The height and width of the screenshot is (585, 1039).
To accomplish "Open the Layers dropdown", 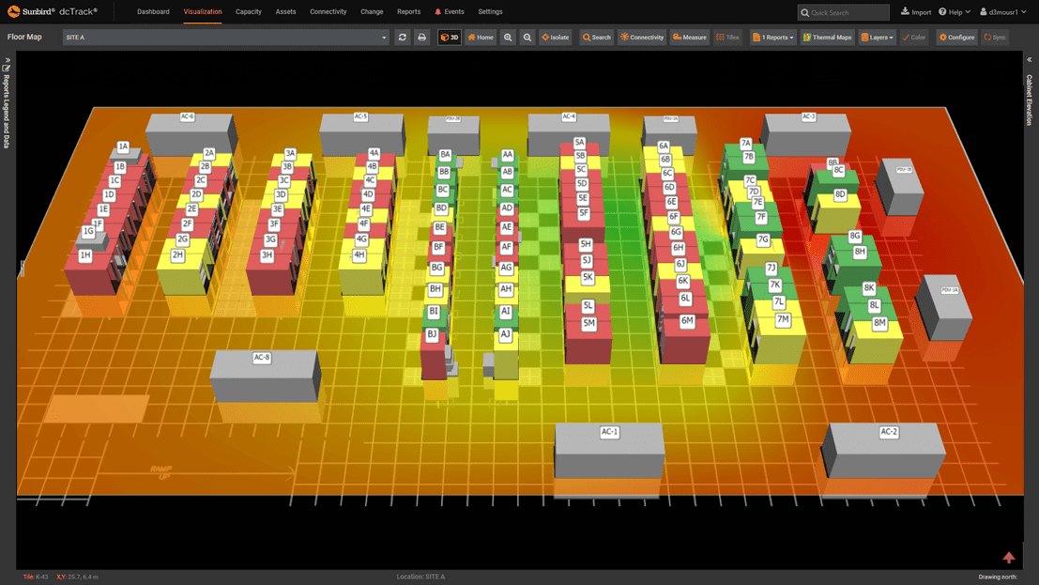I will click(x=876, y=37).
